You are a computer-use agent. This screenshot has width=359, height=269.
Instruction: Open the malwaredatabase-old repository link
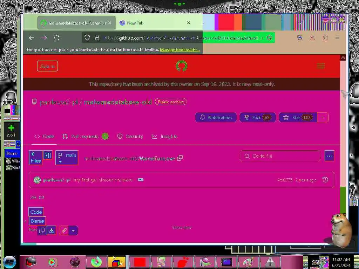(118, 102)
